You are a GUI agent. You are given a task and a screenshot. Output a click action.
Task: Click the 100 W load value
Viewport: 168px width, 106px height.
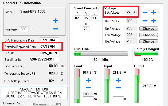(90, 94)
